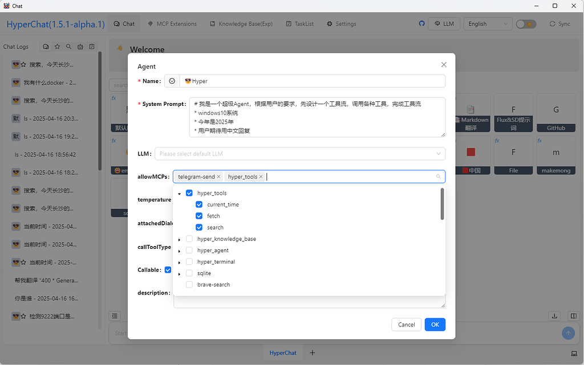Screen dimensions: 584x365
Task: Remove the telegram-send tag
Action: pos(218,177)
